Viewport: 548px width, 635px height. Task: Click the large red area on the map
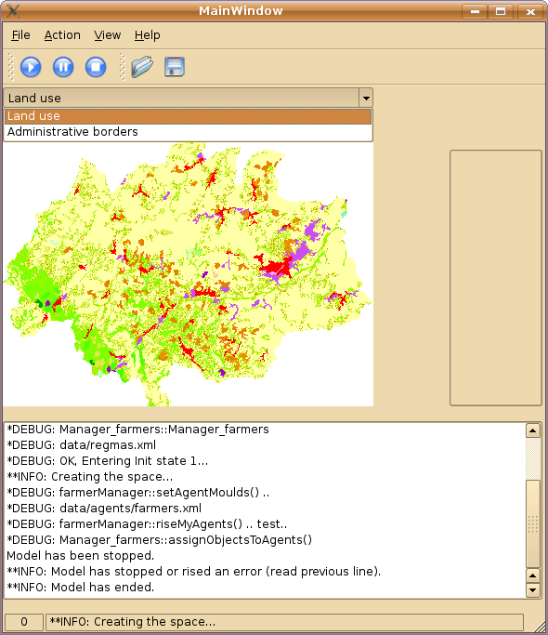click(276, 268)
